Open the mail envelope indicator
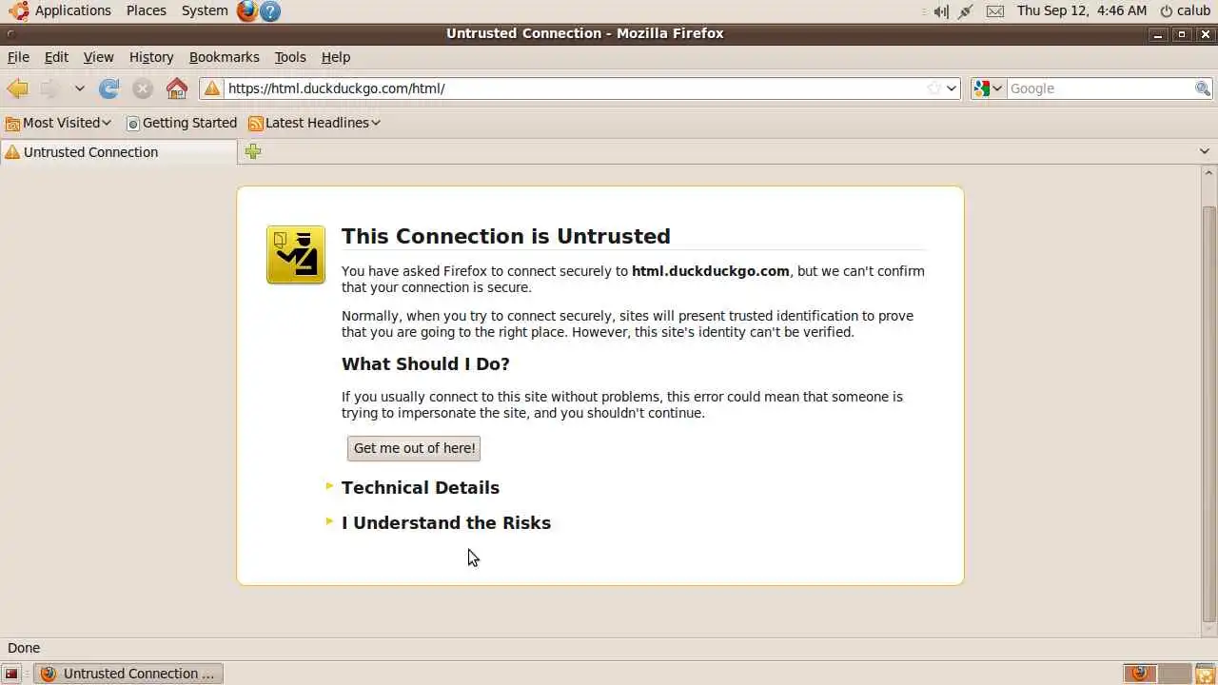 point(994,11)
